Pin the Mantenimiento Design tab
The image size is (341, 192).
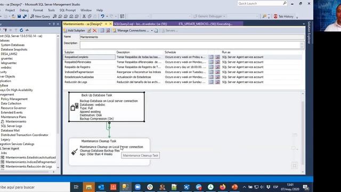coord(106,23)
